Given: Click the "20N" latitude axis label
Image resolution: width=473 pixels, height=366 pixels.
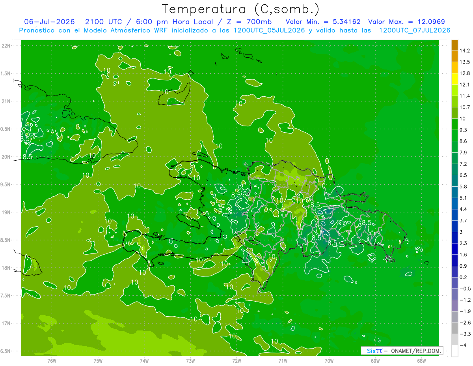Looking at the screenshot, I should [6, 157].
